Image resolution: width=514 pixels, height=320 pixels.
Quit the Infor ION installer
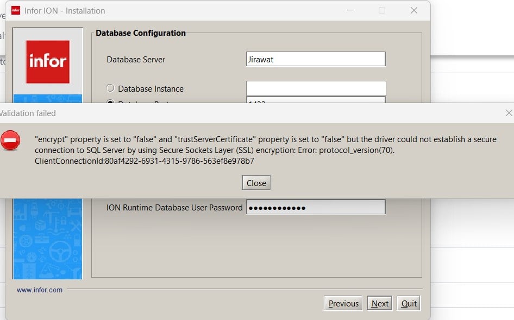409,303
